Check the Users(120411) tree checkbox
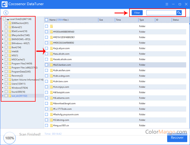 (x=6, y=84)
